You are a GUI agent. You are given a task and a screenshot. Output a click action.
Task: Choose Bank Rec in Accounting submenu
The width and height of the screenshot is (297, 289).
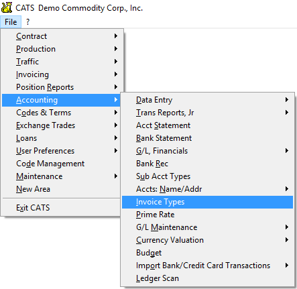(207, 164)
